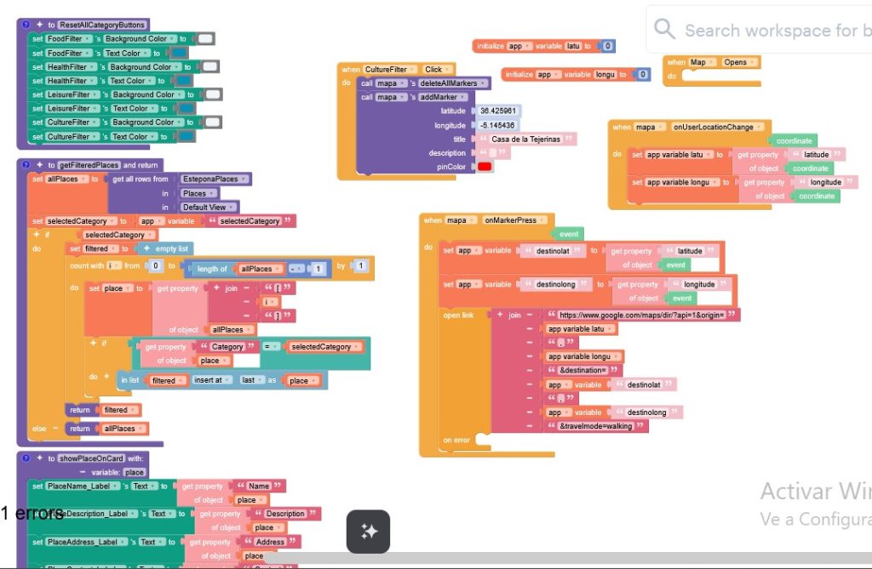Click the 1 errors indicator
Screen dimensions: 872x569
[32, 513]
